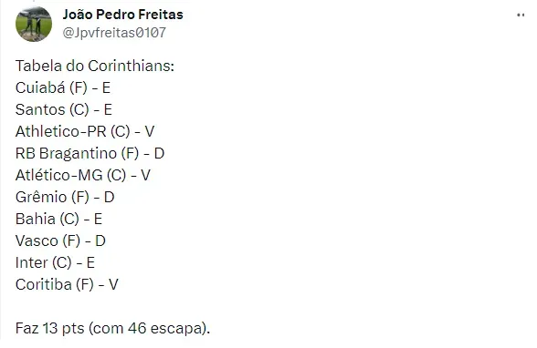Select the 'Faz 13 pts' text
537x348 pixels.
pos(50,329)
